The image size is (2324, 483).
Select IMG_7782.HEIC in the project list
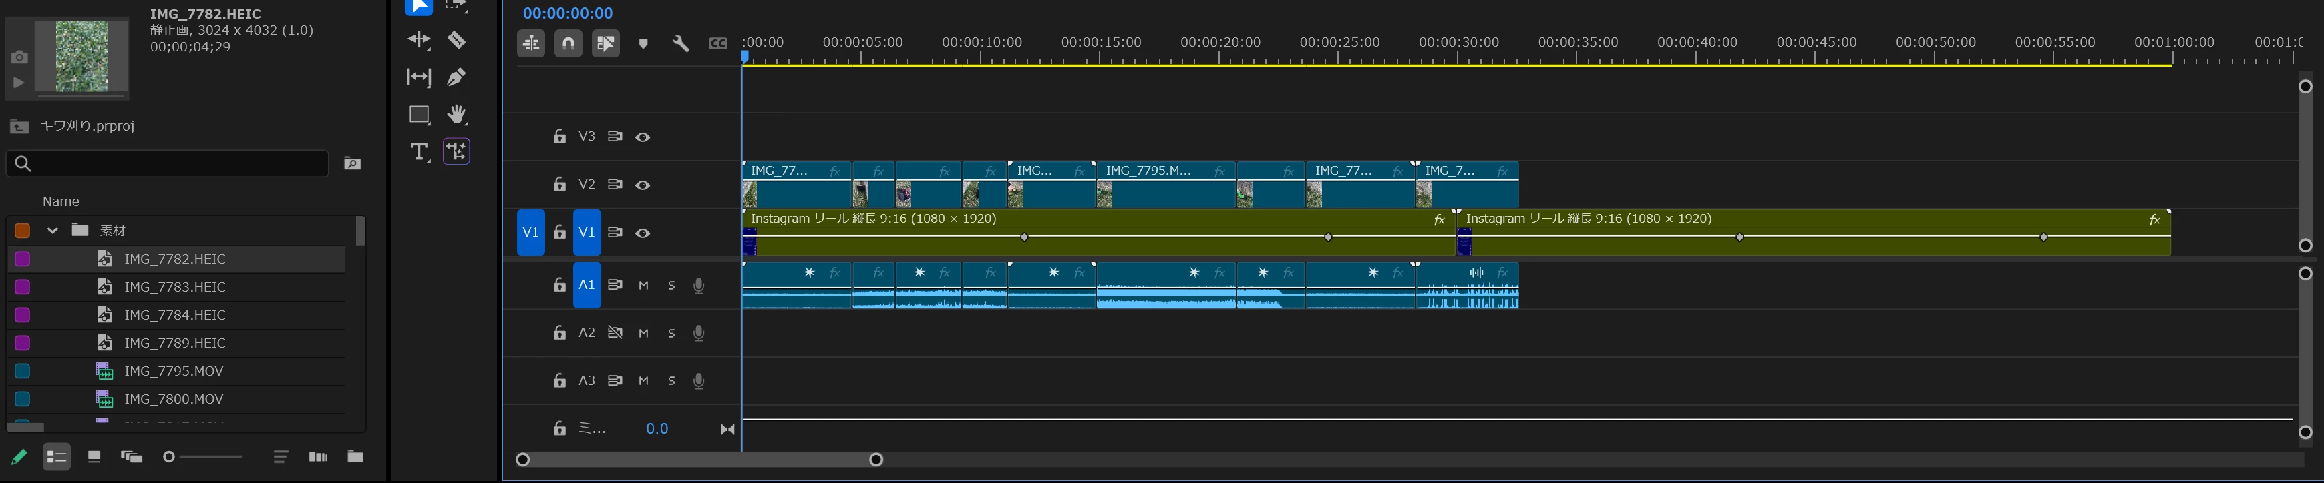176,259
